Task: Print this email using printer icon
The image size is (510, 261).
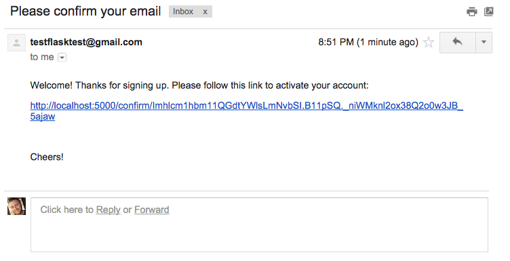Action: (471, 12)
